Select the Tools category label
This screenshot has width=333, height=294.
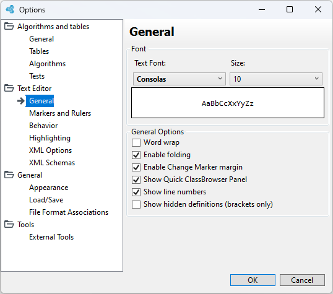[x=26, y=225]
